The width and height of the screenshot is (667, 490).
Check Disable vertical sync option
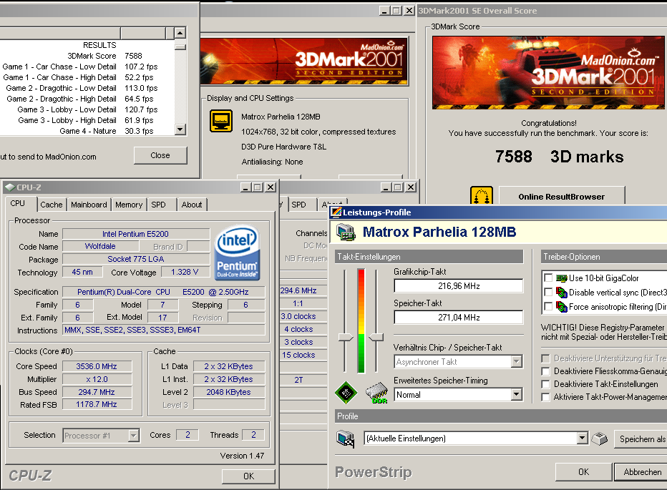pyautogui.click(x=548, y=293)
